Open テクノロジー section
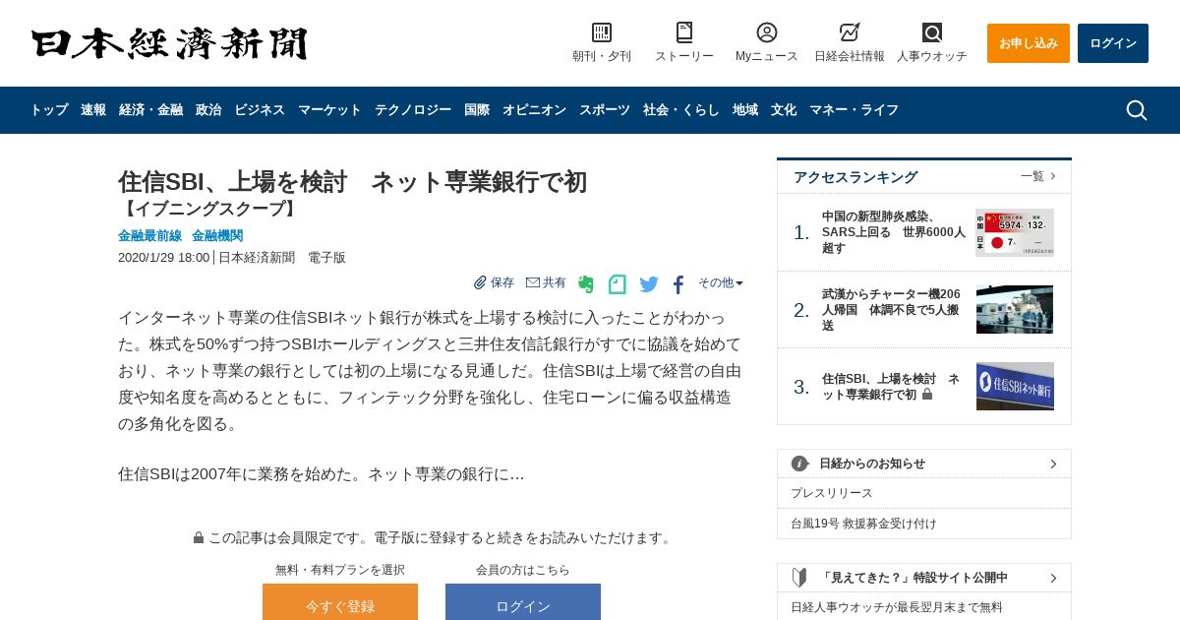Viewport: 1180px width, 620px height. (413, 110)
